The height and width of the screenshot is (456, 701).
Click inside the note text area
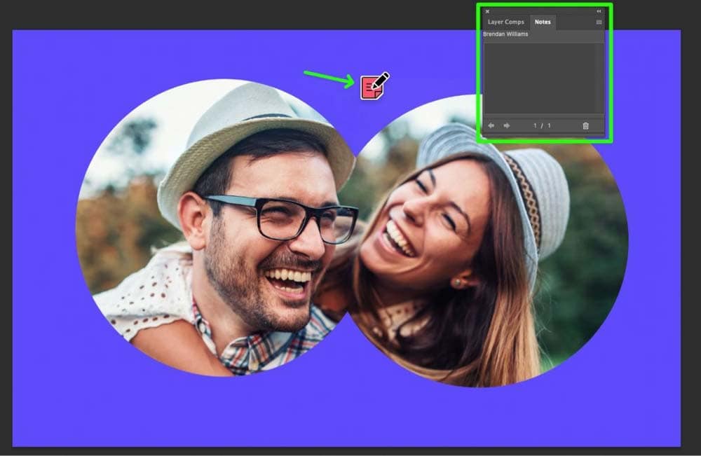(x=543, y=78)
